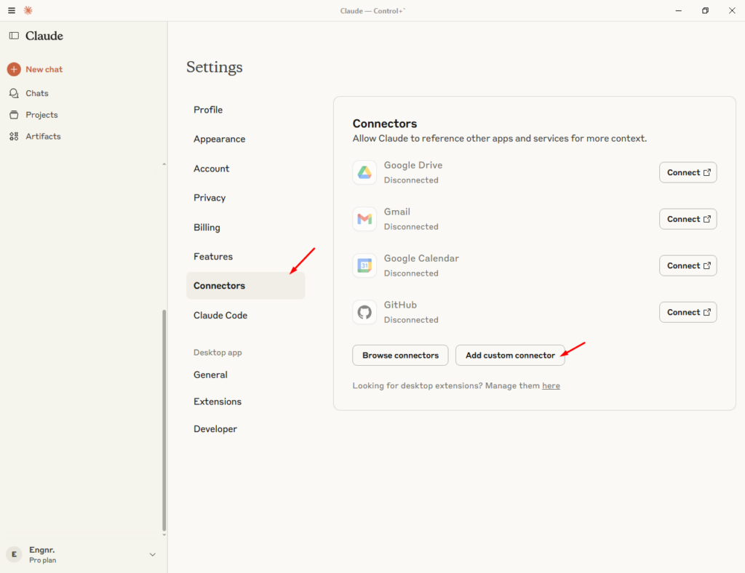745x573 pixels.
Task: Click the user avatar showing letter E
Action: (14, 554)
